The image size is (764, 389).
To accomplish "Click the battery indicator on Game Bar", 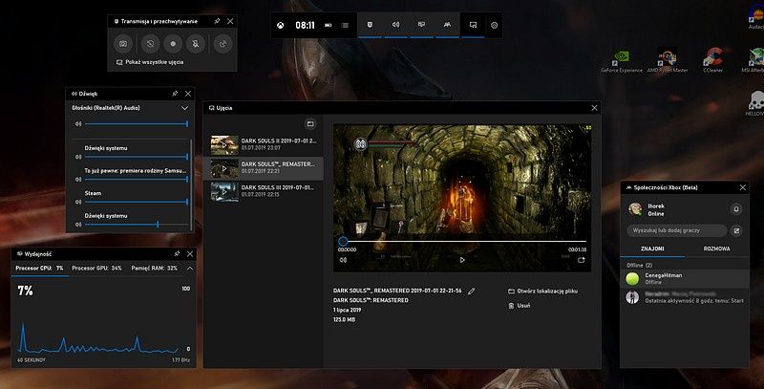I will click(x=328, y=26).
